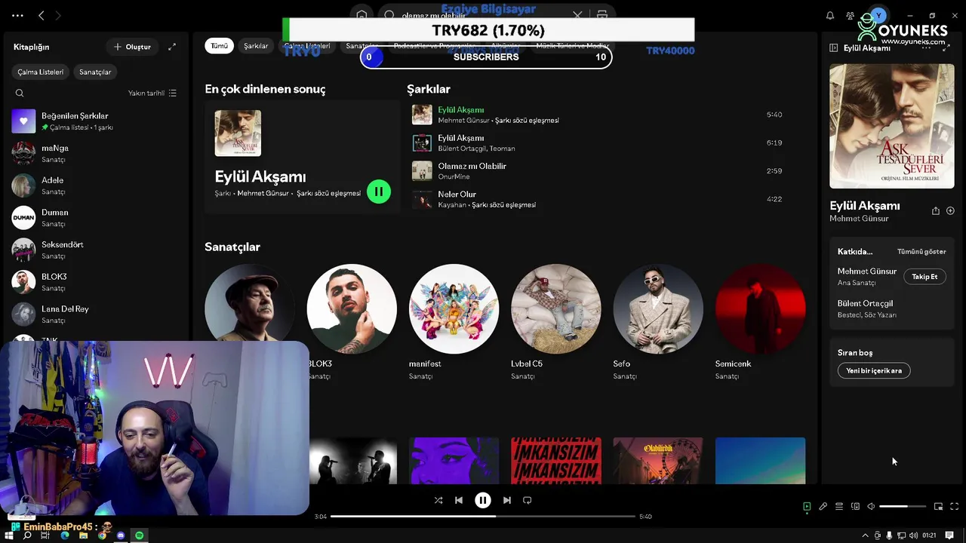Image resolution: width=966 pixels, height=543 pixels.
Task: Go forward with the right arrow
Action: tap(58, 15)
